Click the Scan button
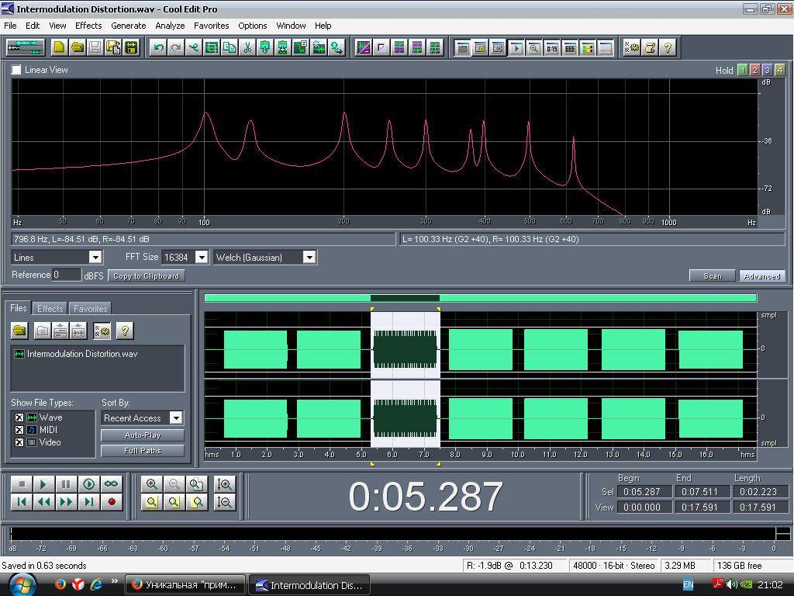Viewport: 794px width, 596px height. click(712, 275)
